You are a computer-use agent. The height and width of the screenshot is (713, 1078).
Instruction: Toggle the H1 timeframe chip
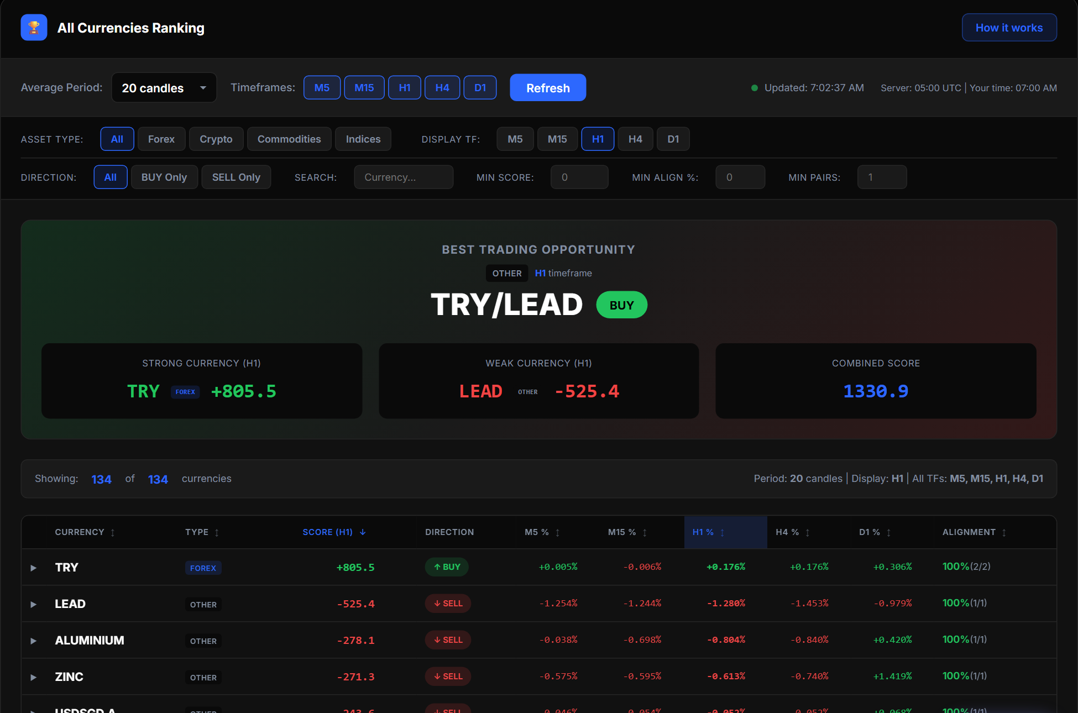pyautogui.click(x=405, y=87)
